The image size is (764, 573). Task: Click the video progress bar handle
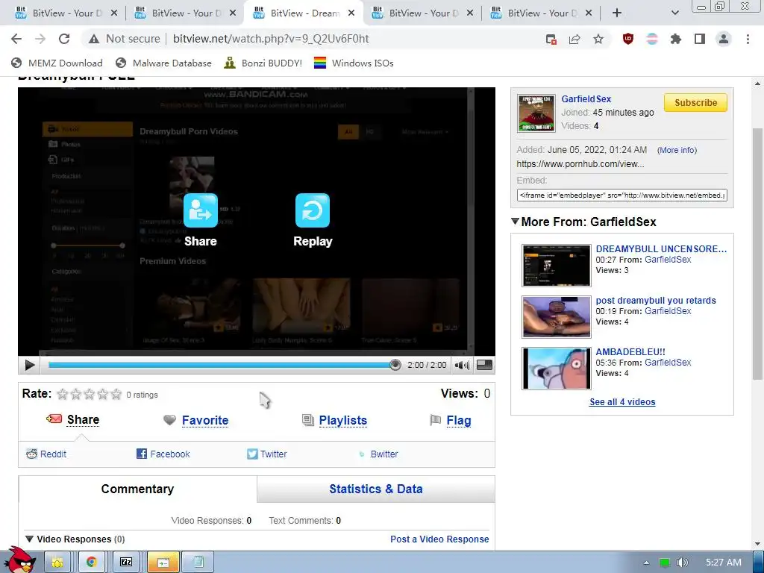395,365
